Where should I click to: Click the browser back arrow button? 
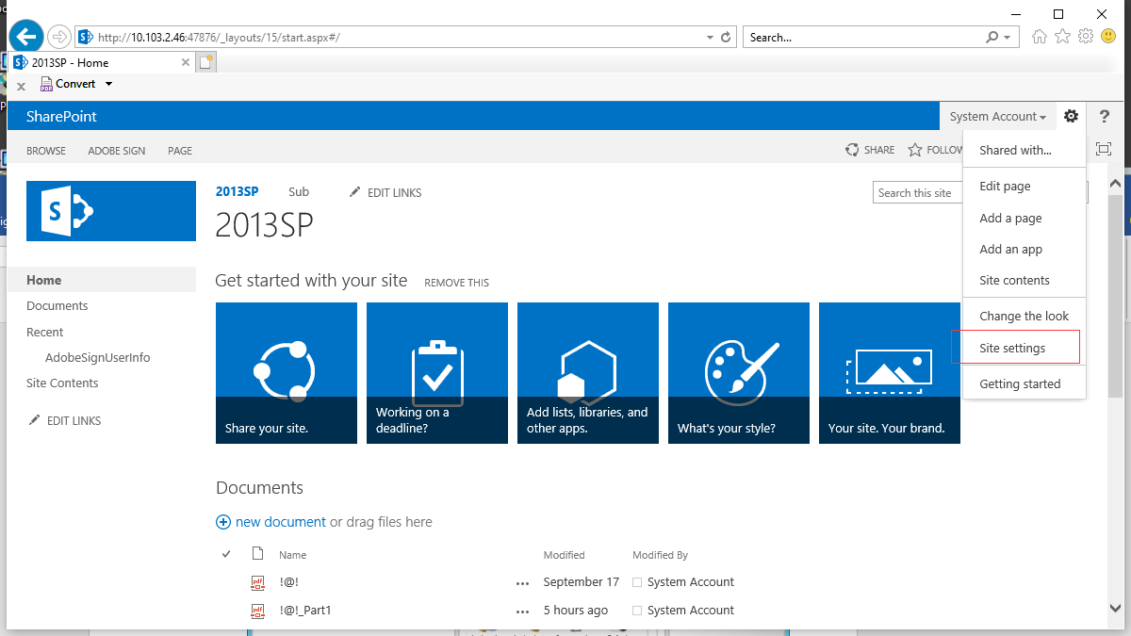coord(26,37)
